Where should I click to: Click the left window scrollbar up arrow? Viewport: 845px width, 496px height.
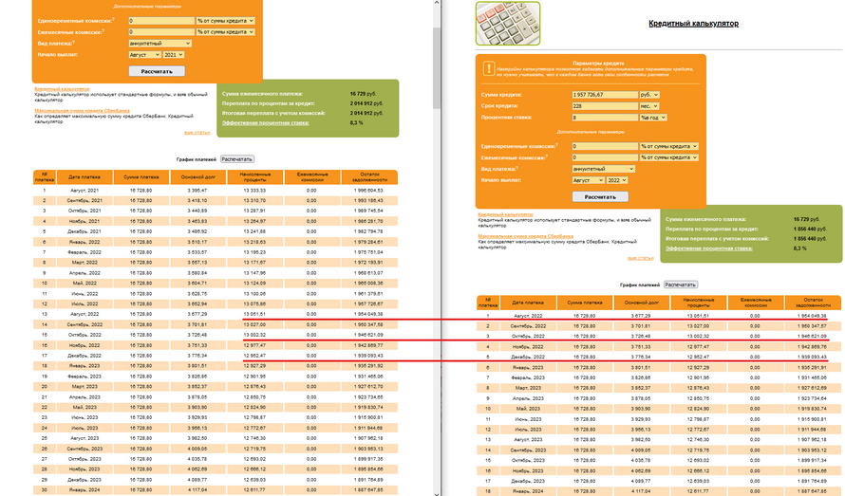tap(437, 3)
